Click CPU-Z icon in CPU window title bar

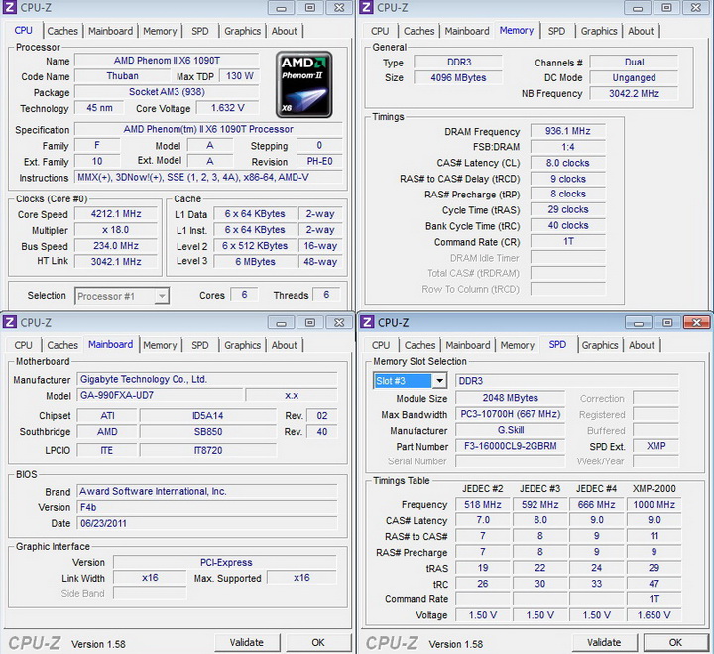pos(10,7)
